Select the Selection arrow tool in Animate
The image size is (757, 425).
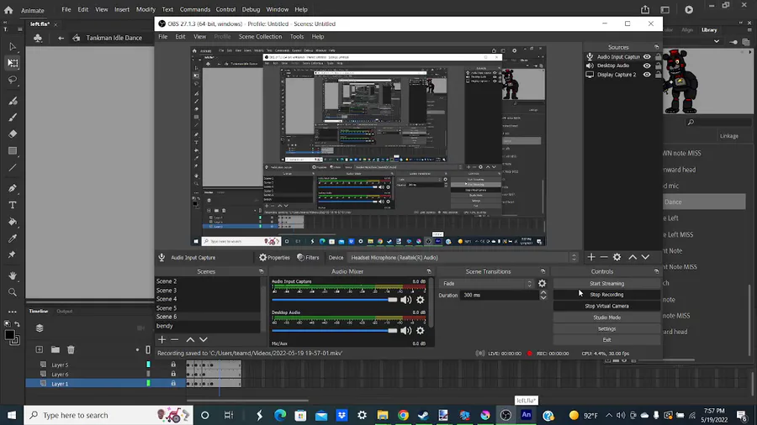(x=13, y=47)
